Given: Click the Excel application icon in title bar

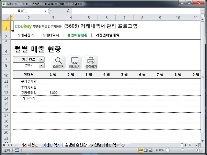Looking at the screenshot, I should tap(4, 4).
